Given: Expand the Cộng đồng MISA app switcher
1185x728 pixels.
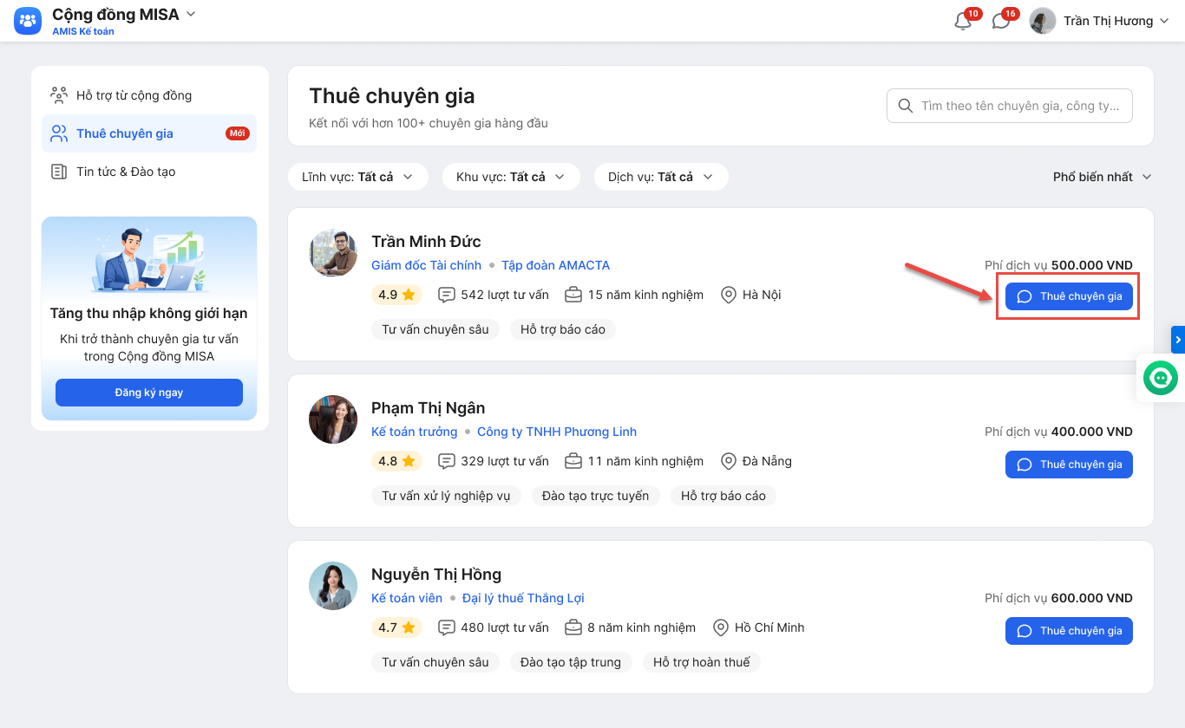Looking at the screenshot, I should (x=192, y=14).
